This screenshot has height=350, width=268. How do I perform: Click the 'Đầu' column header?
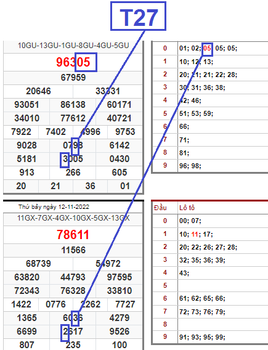click(160, 208)
